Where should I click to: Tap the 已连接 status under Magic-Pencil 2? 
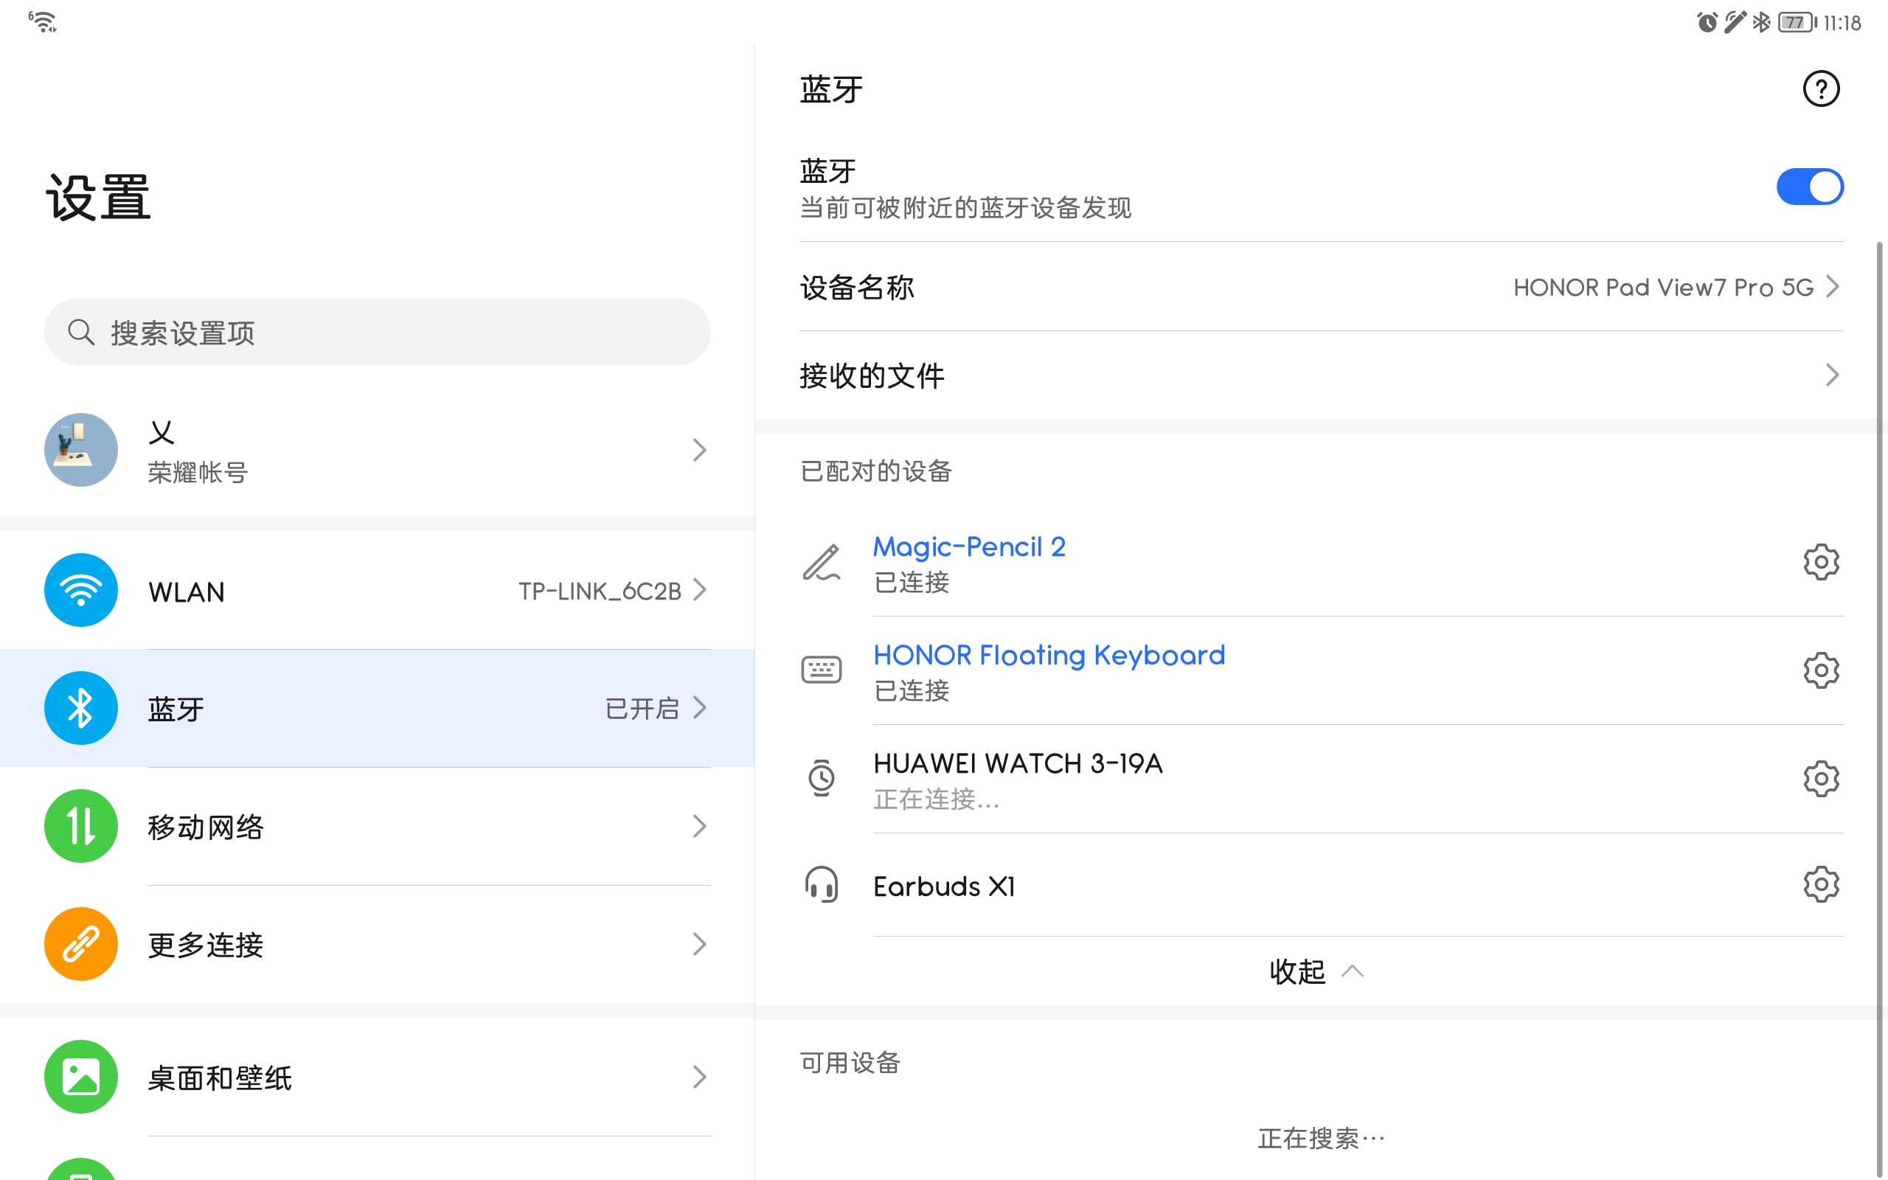click(x=912, y=582)
